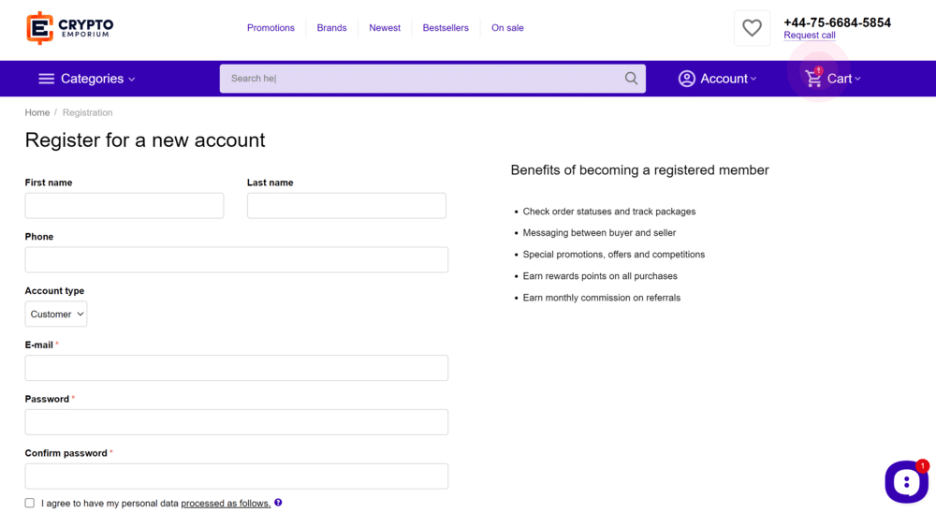Click 'Messaging between buyer and seller' text
Image resolution: width=936 pixels, height=513 pixels.
(x=599, y=233)
